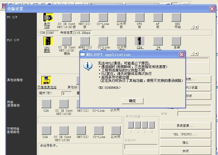This screenshot has width=218, height=155.
Task: Click the 总线 icon in PLC I/F row
Action: (176, 41)
